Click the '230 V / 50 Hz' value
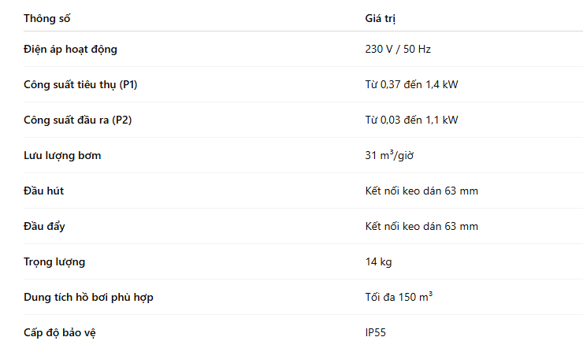Viewport: 583px width, 363px height. [398, 49]
